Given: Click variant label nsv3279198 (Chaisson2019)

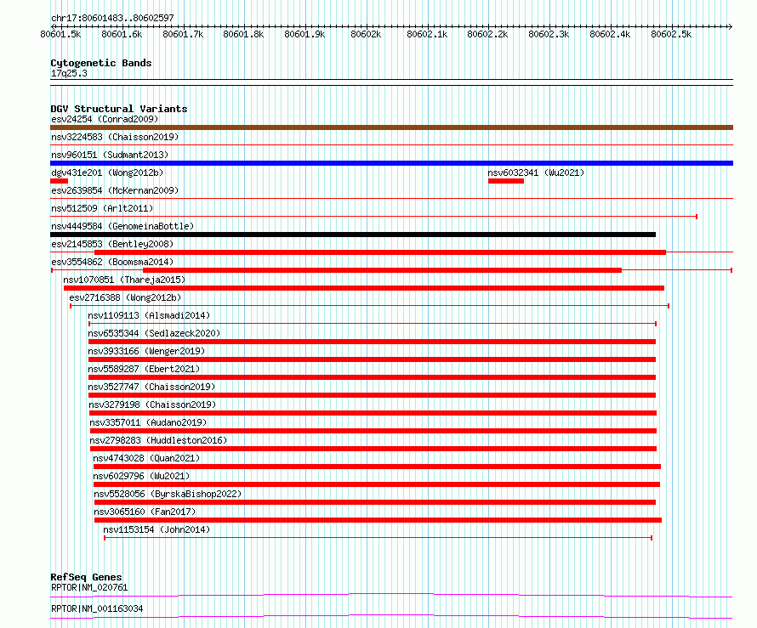Looking at the screenshot, I should point(152,405).
